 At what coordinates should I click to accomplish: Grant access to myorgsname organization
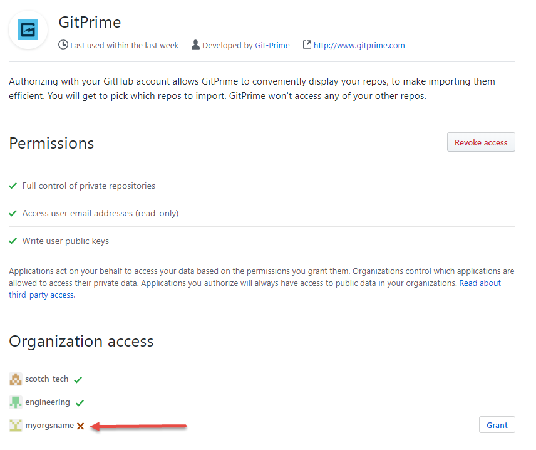tap(497, 425)
